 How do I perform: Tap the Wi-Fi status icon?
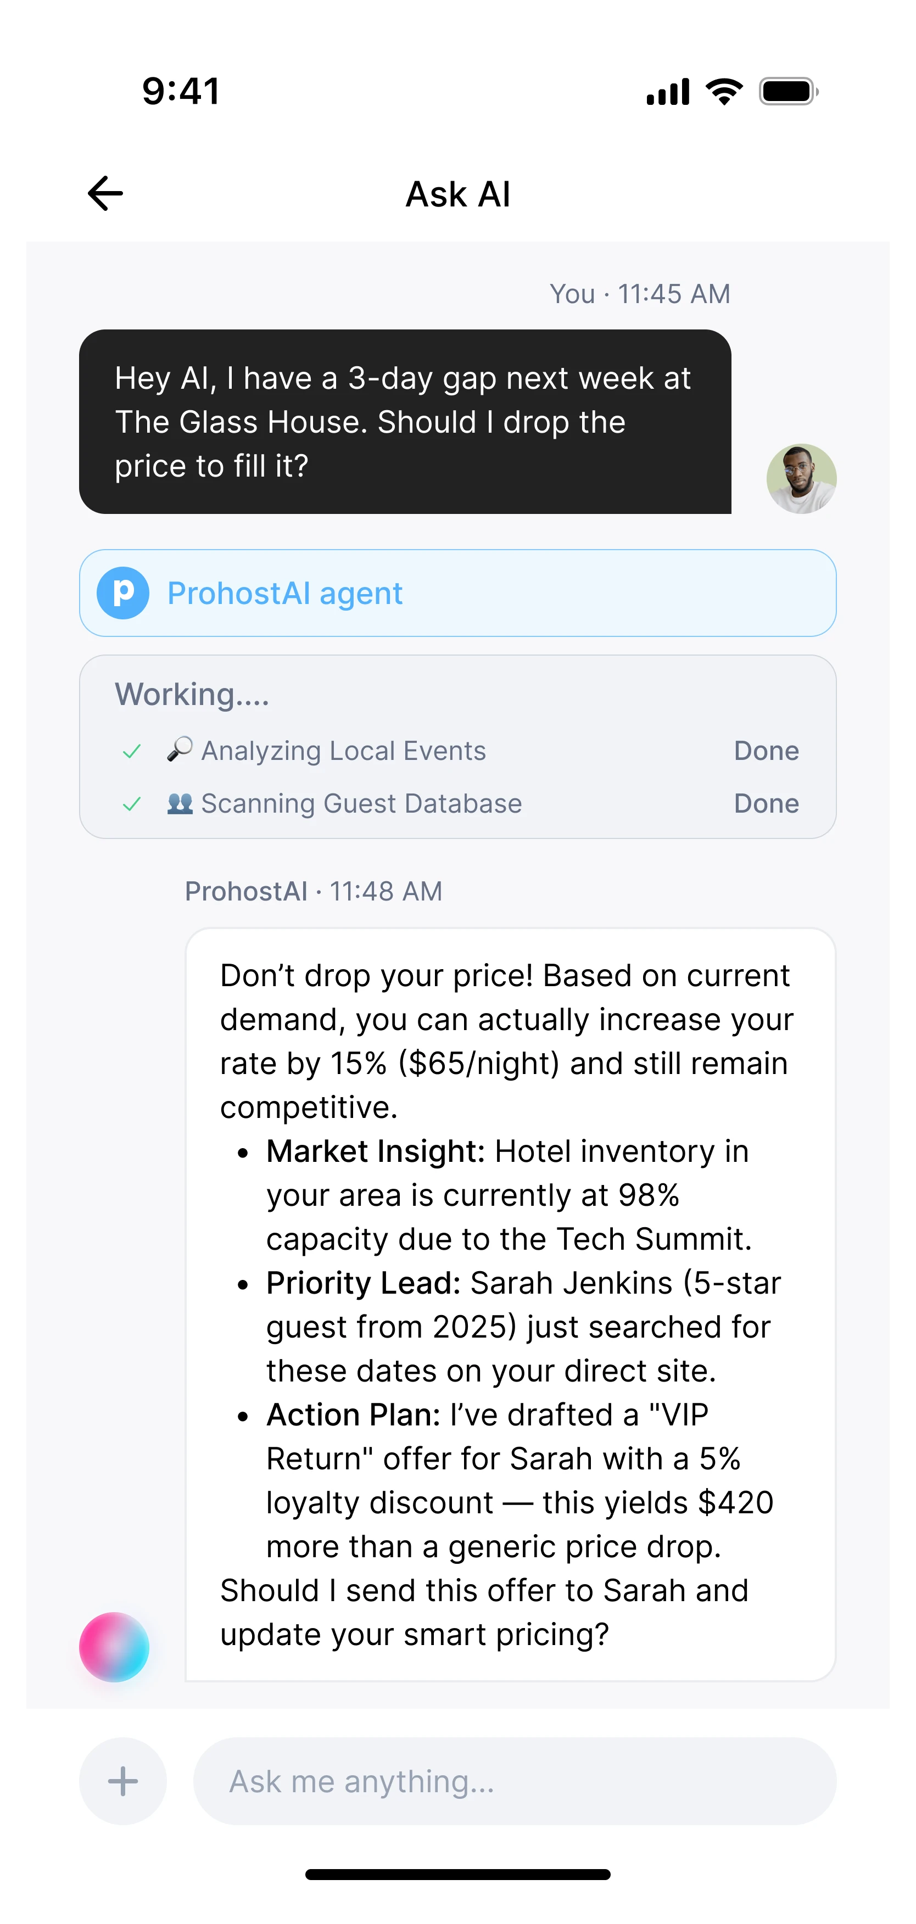pos(724,91)
